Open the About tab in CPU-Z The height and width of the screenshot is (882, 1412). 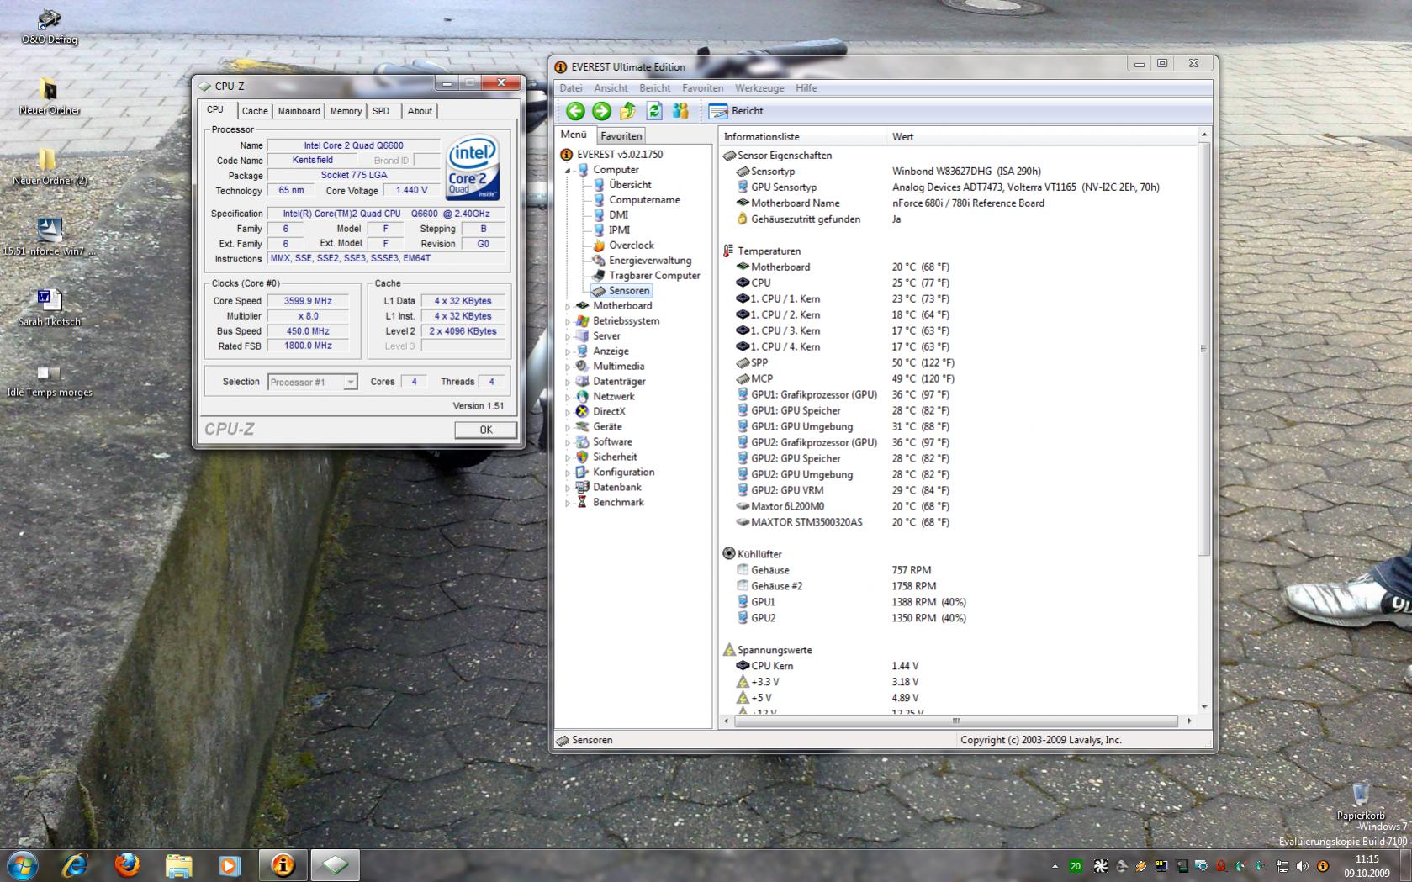click(x=420, y=111)
